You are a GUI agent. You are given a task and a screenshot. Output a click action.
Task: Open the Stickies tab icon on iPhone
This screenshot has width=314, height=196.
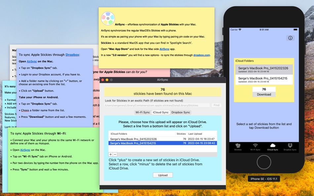coord(238,146)
